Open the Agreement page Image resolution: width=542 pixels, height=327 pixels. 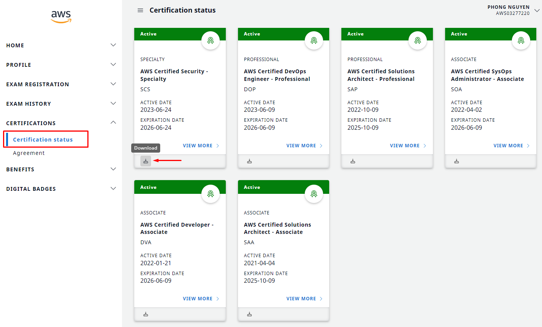(29, 153)
